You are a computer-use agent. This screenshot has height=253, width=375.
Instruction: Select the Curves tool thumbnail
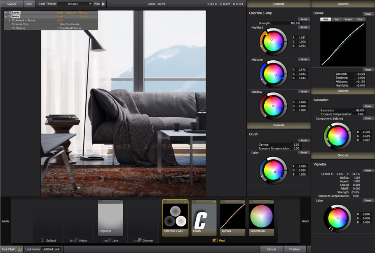click(233, 218)
